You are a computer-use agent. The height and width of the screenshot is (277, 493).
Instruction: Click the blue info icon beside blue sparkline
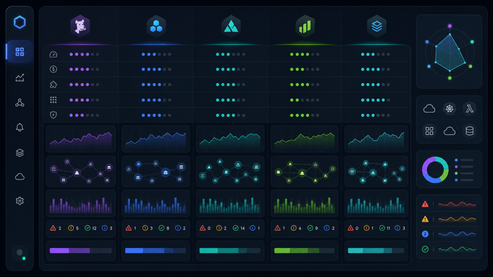click(x=425, y=234)
